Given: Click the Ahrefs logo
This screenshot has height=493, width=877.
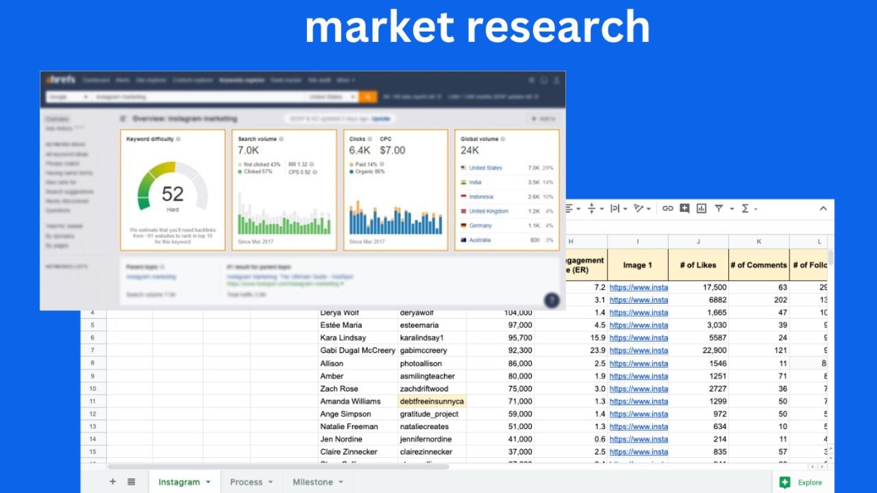Looking at the screenshot, I should coord(61,80).
